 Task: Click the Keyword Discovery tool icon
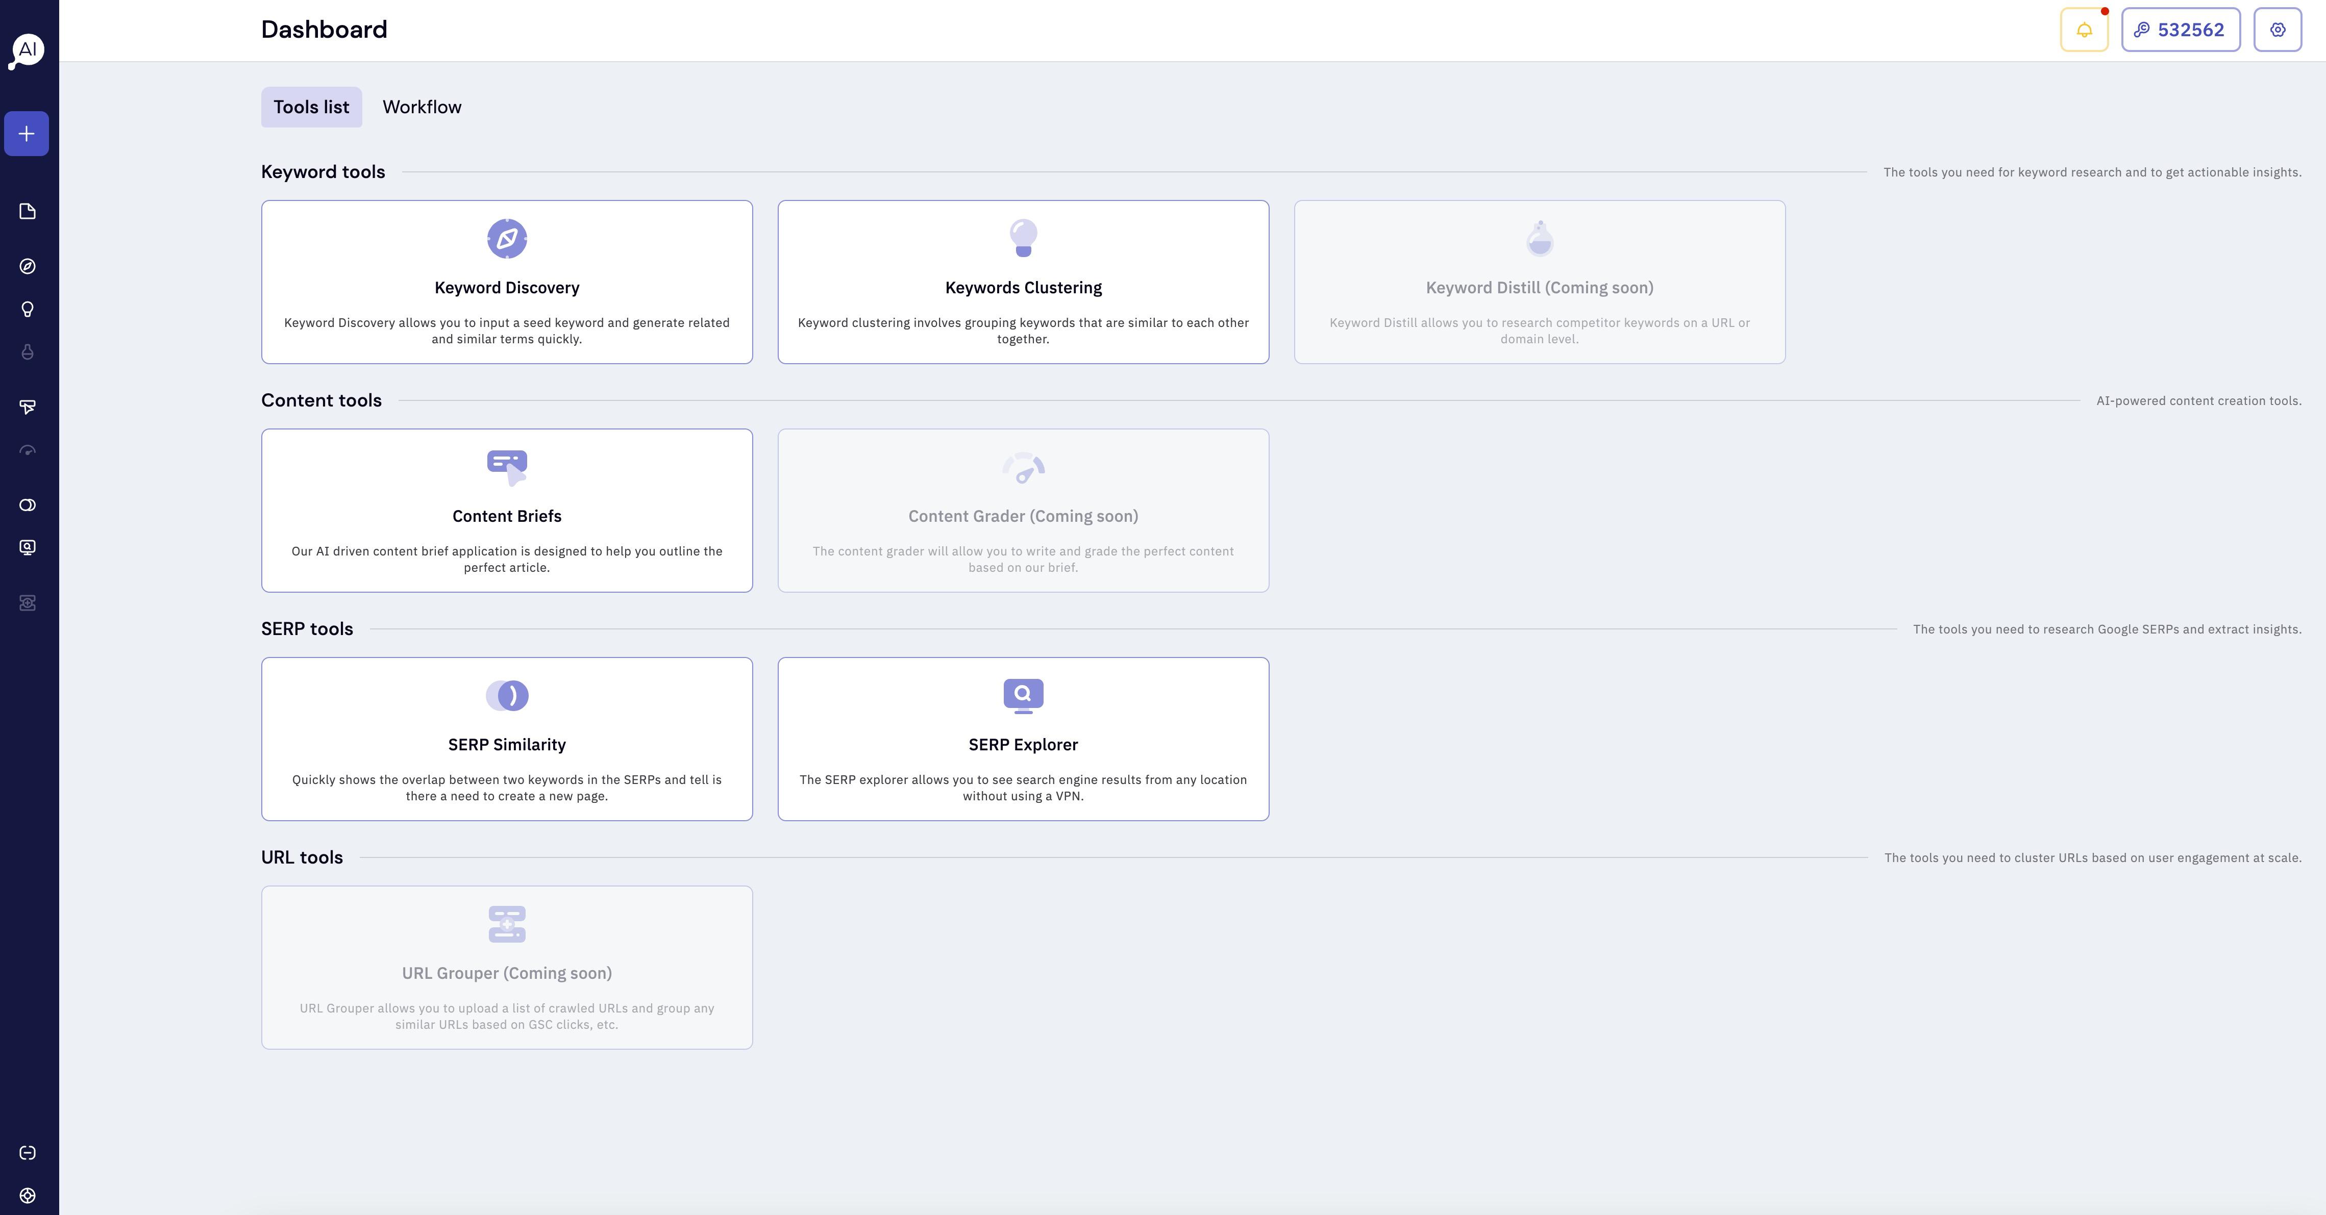506,238
